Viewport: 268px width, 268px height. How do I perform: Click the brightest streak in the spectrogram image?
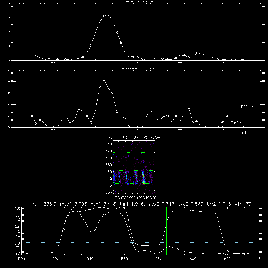pyautogui.click(x=144, y=178)
